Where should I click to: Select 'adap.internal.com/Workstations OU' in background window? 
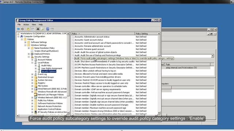181,68
